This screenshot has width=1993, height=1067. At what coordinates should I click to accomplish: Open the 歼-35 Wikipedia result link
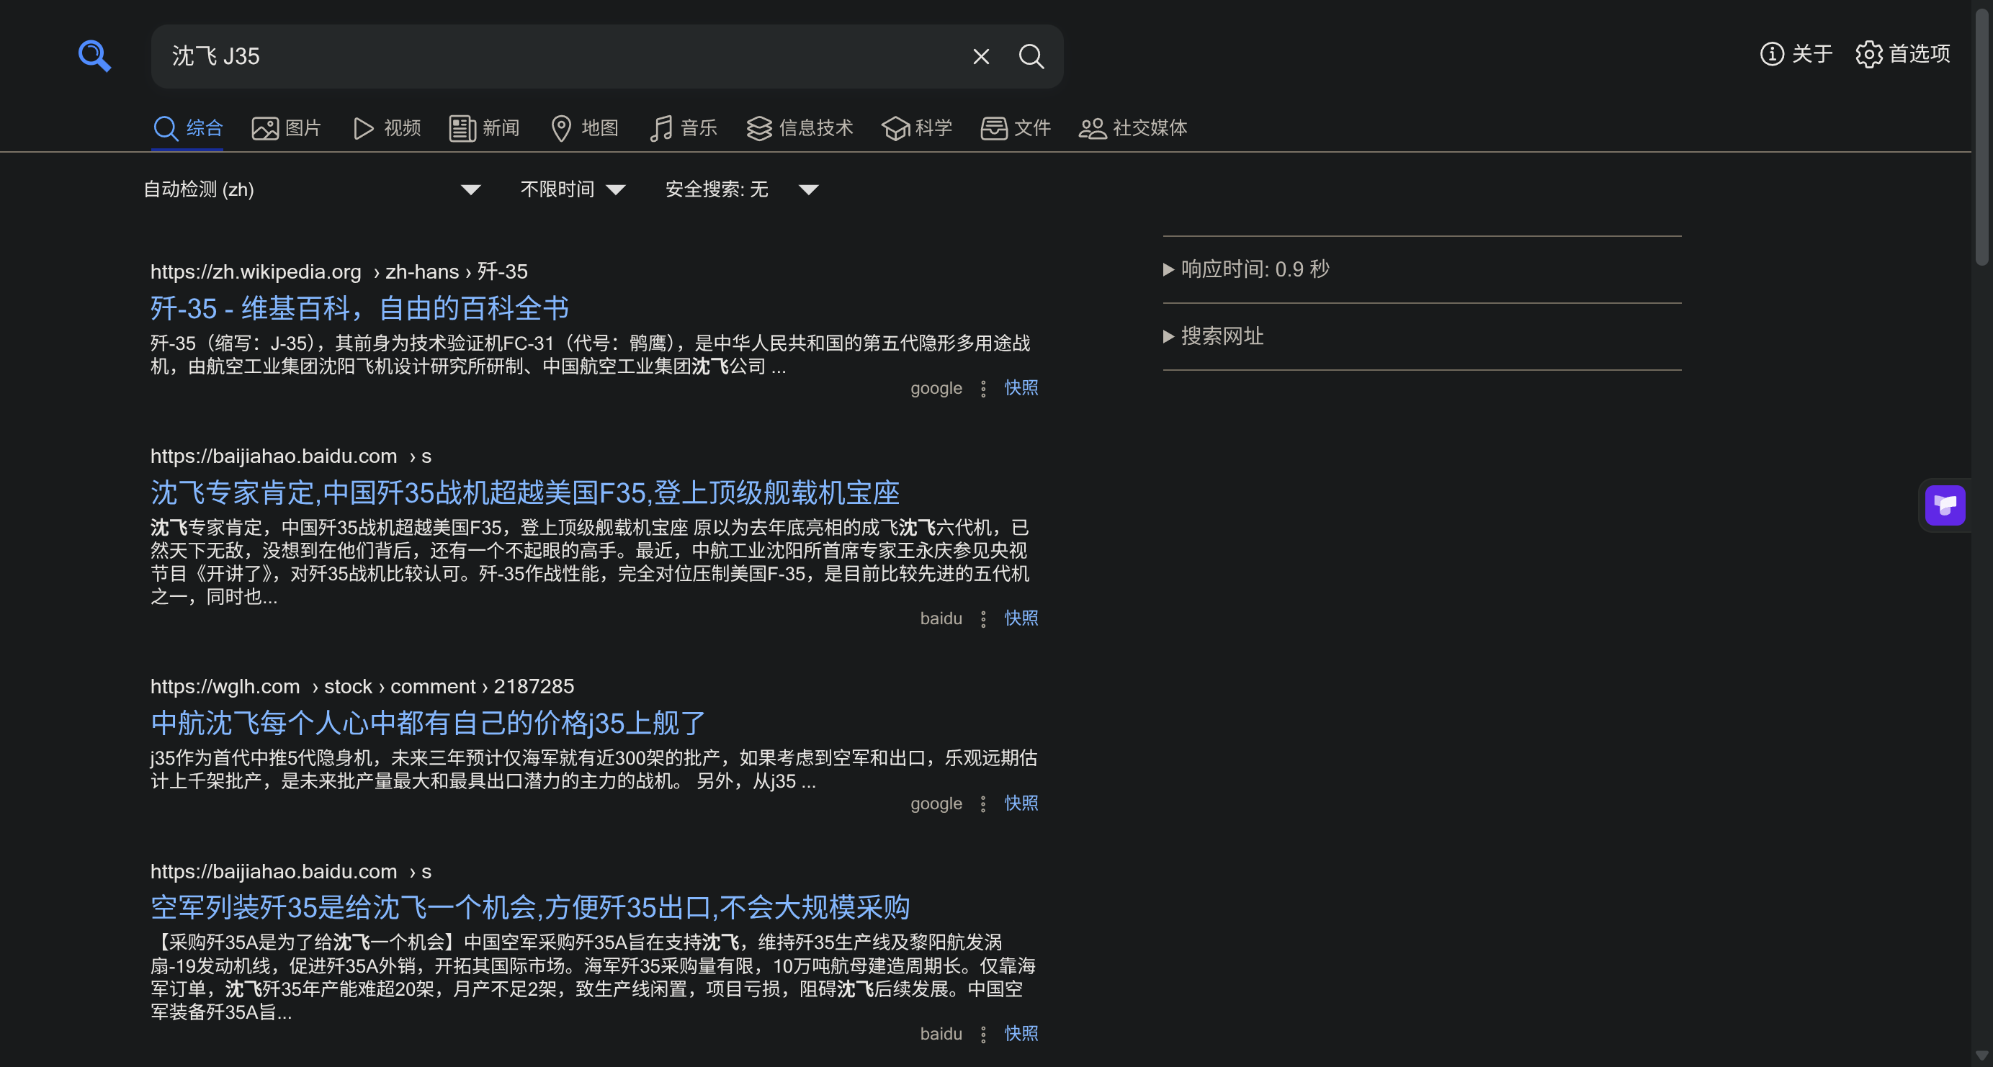coord(359,308)
